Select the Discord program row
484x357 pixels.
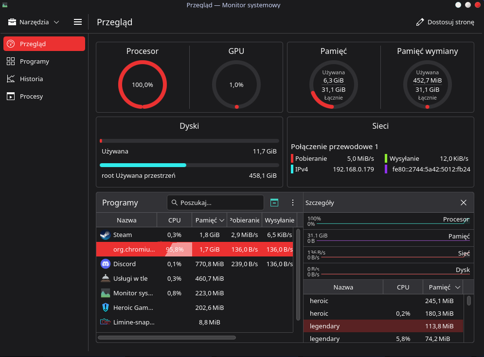tap(195, 264)
